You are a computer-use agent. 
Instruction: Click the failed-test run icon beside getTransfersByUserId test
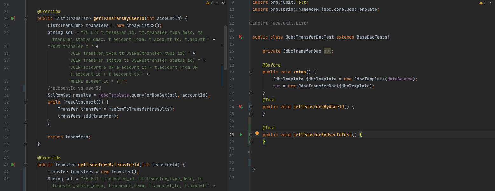click(x=241, y=107)
